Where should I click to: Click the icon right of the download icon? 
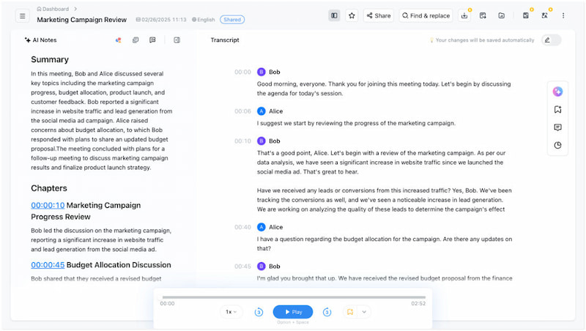coord(483,15)
